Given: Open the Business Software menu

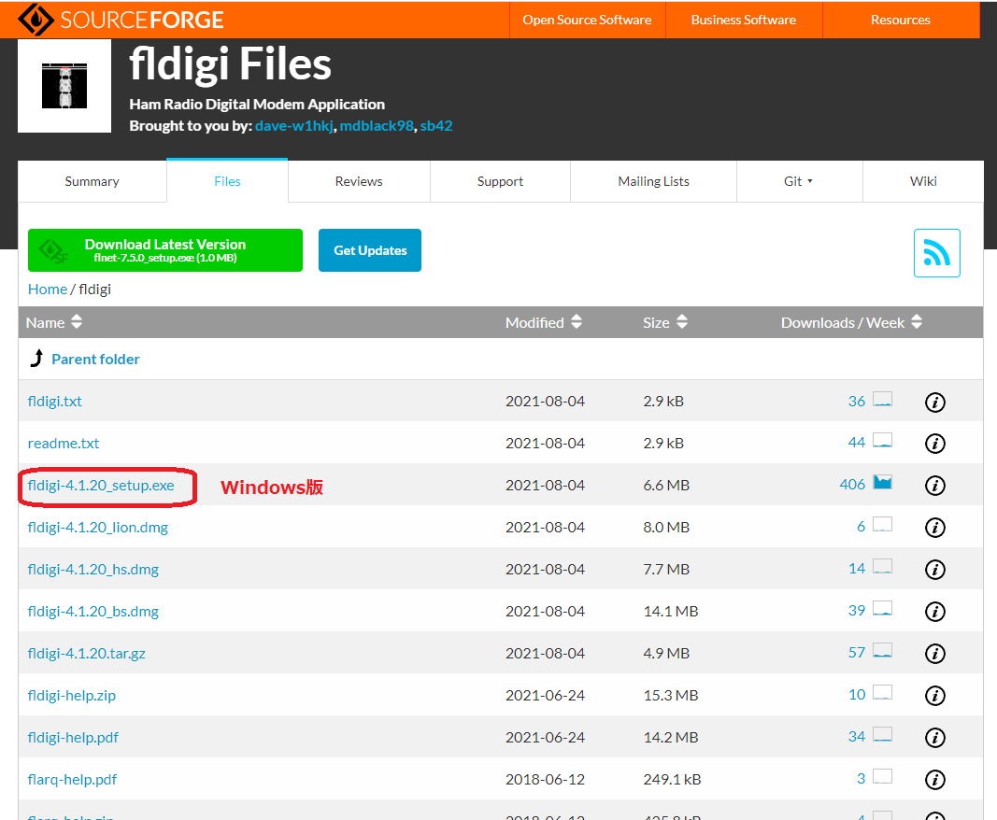Looking at the screenshot, I should tap(743, 20).
